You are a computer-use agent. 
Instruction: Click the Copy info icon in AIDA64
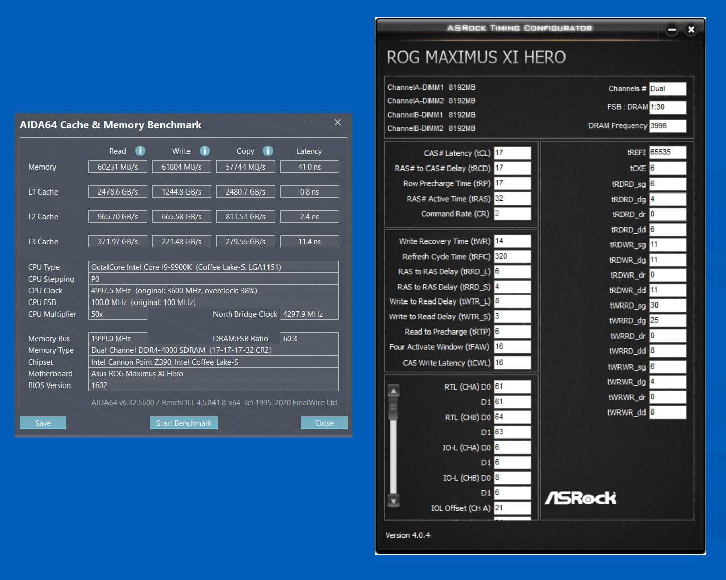coord(268,151)
